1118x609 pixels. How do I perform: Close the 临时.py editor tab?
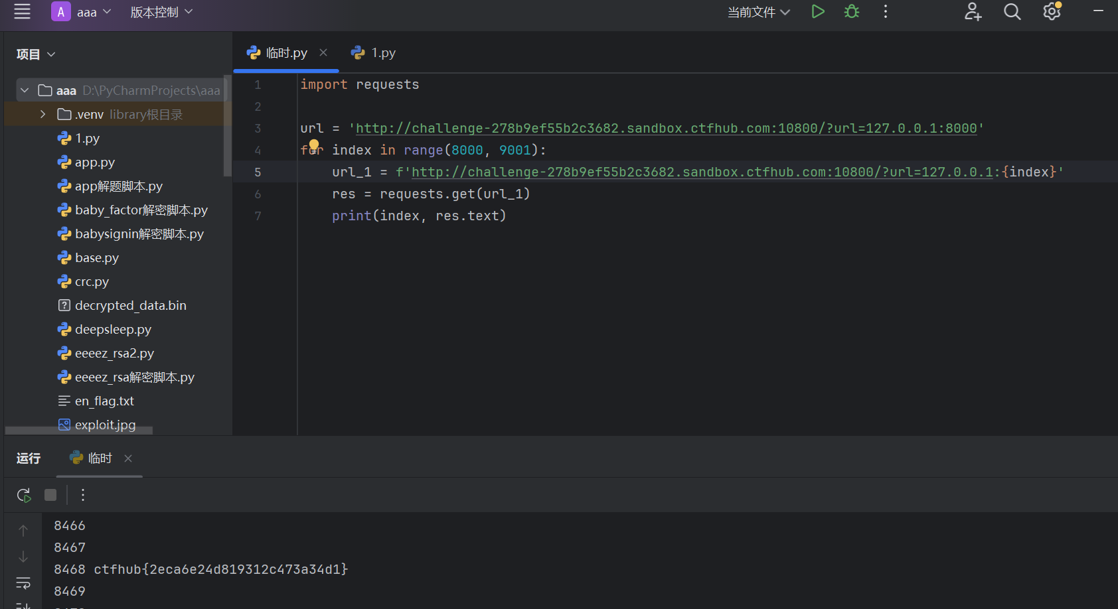pyautogui.click(x=323, y=52)
